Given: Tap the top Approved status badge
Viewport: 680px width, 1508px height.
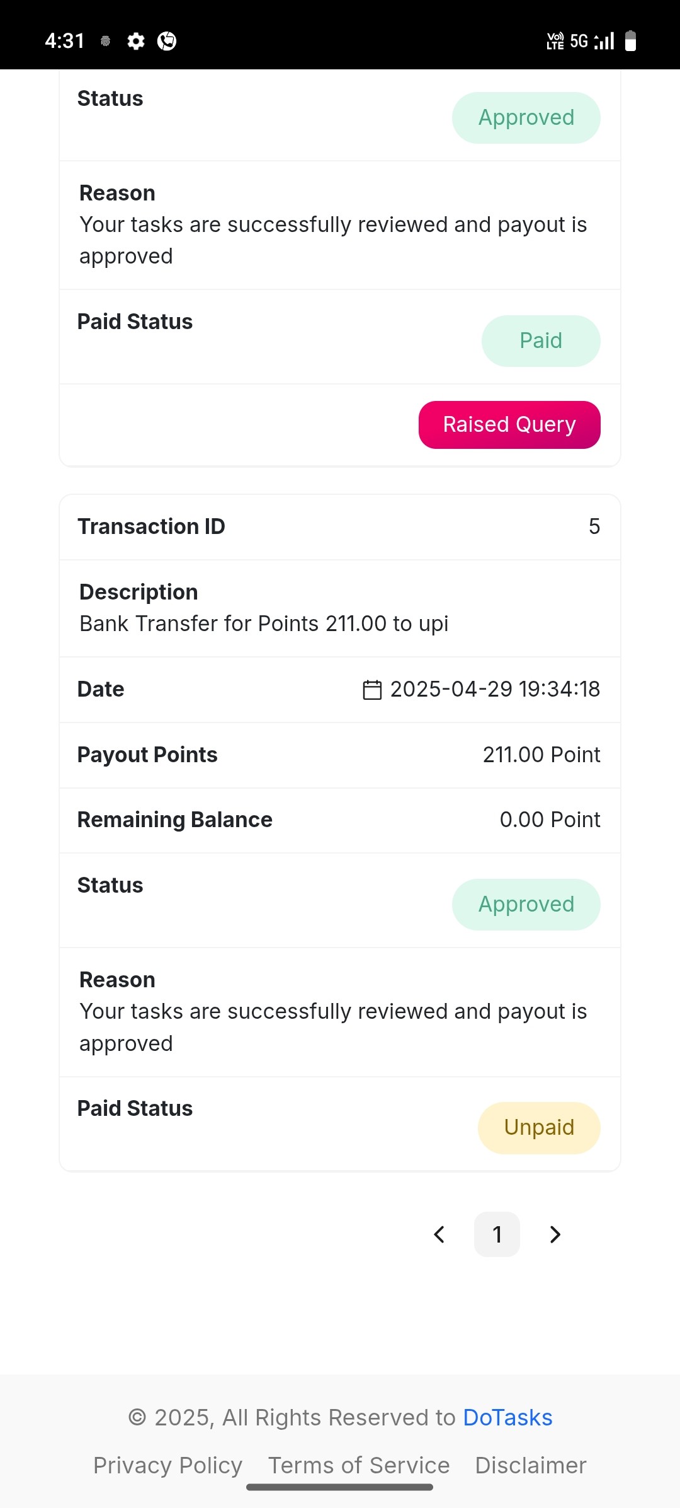Looking at the screenshot, I should 526,118.
